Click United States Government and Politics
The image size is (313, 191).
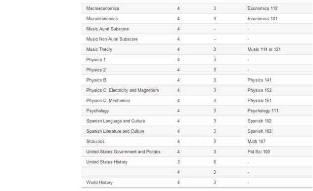(x=123, y=152)
